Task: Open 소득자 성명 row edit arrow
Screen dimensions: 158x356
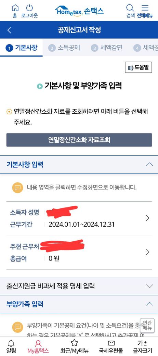Action: tap(148, 218)
